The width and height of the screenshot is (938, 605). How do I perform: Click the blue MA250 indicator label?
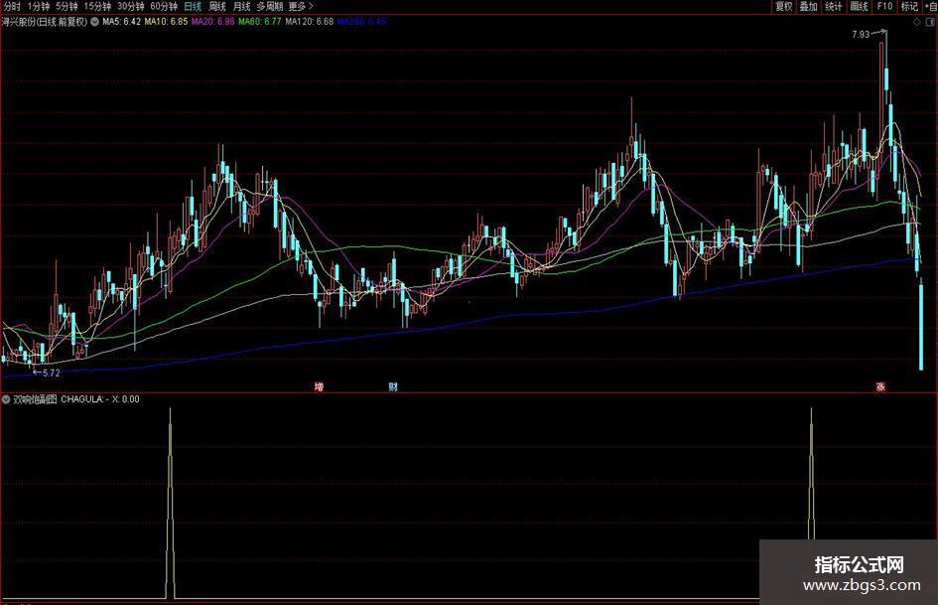[x=361, y=22]
